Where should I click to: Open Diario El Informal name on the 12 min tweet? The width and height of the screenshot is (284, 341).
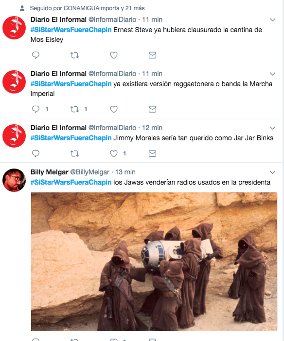(58, 128)
